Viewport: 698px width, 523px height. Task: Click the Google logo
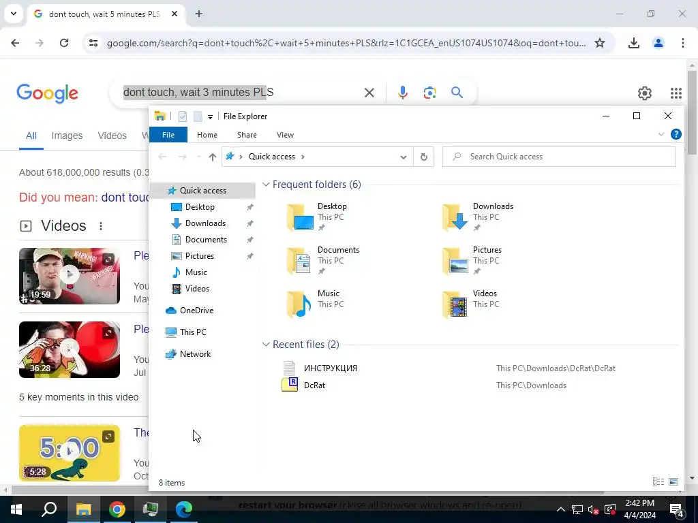tap(47, 93)
